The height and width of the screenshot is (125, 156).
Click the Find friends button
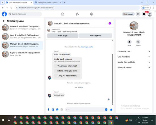(128, 14)
